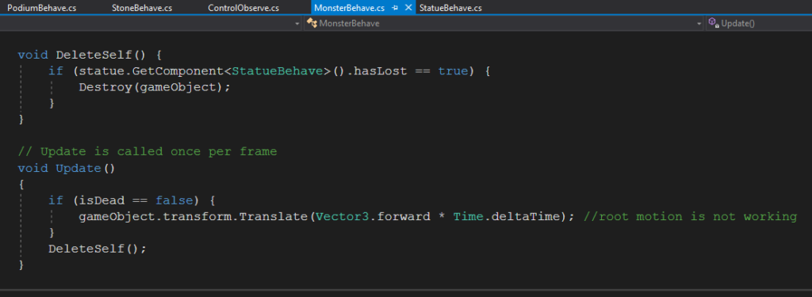Select the ControlObserve.cs tab

point(243,8)
